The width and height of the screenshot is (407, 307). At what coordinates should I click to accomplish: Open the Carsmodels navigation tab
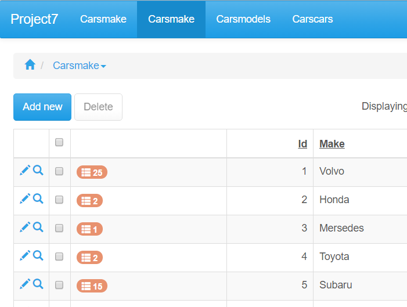coord(243,19)
